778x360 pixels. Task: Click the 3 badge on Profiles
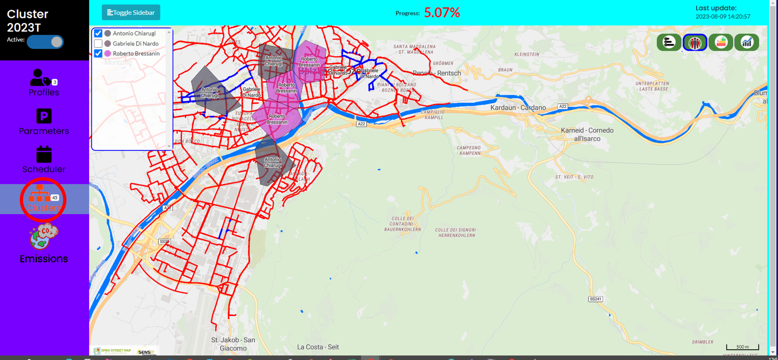point(55,82)
